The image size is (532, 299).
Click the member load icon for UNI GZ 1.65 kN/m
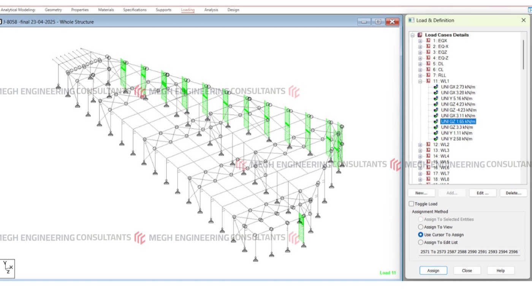[x=436, y=122]
